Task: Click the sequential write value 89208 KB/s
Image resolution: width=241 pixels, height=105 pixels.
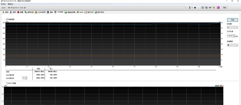Action: point(53,72)
